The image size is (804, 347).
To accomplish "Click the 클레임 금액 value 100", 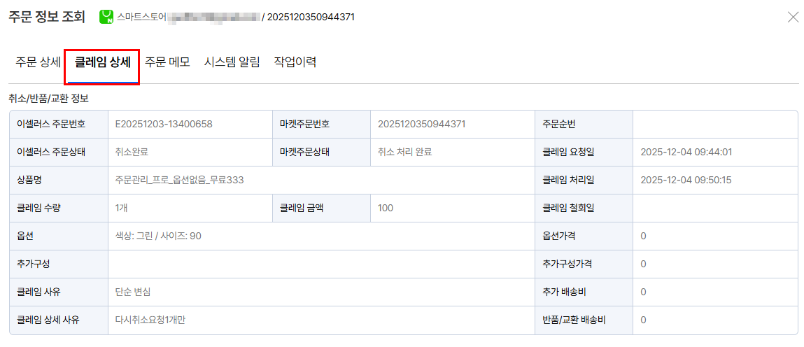I will (386, 208).
